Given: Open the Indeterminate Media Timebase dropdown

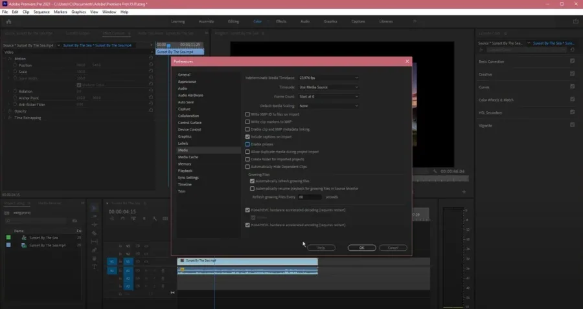Looking at the screenshot, I should click(328, 78).
